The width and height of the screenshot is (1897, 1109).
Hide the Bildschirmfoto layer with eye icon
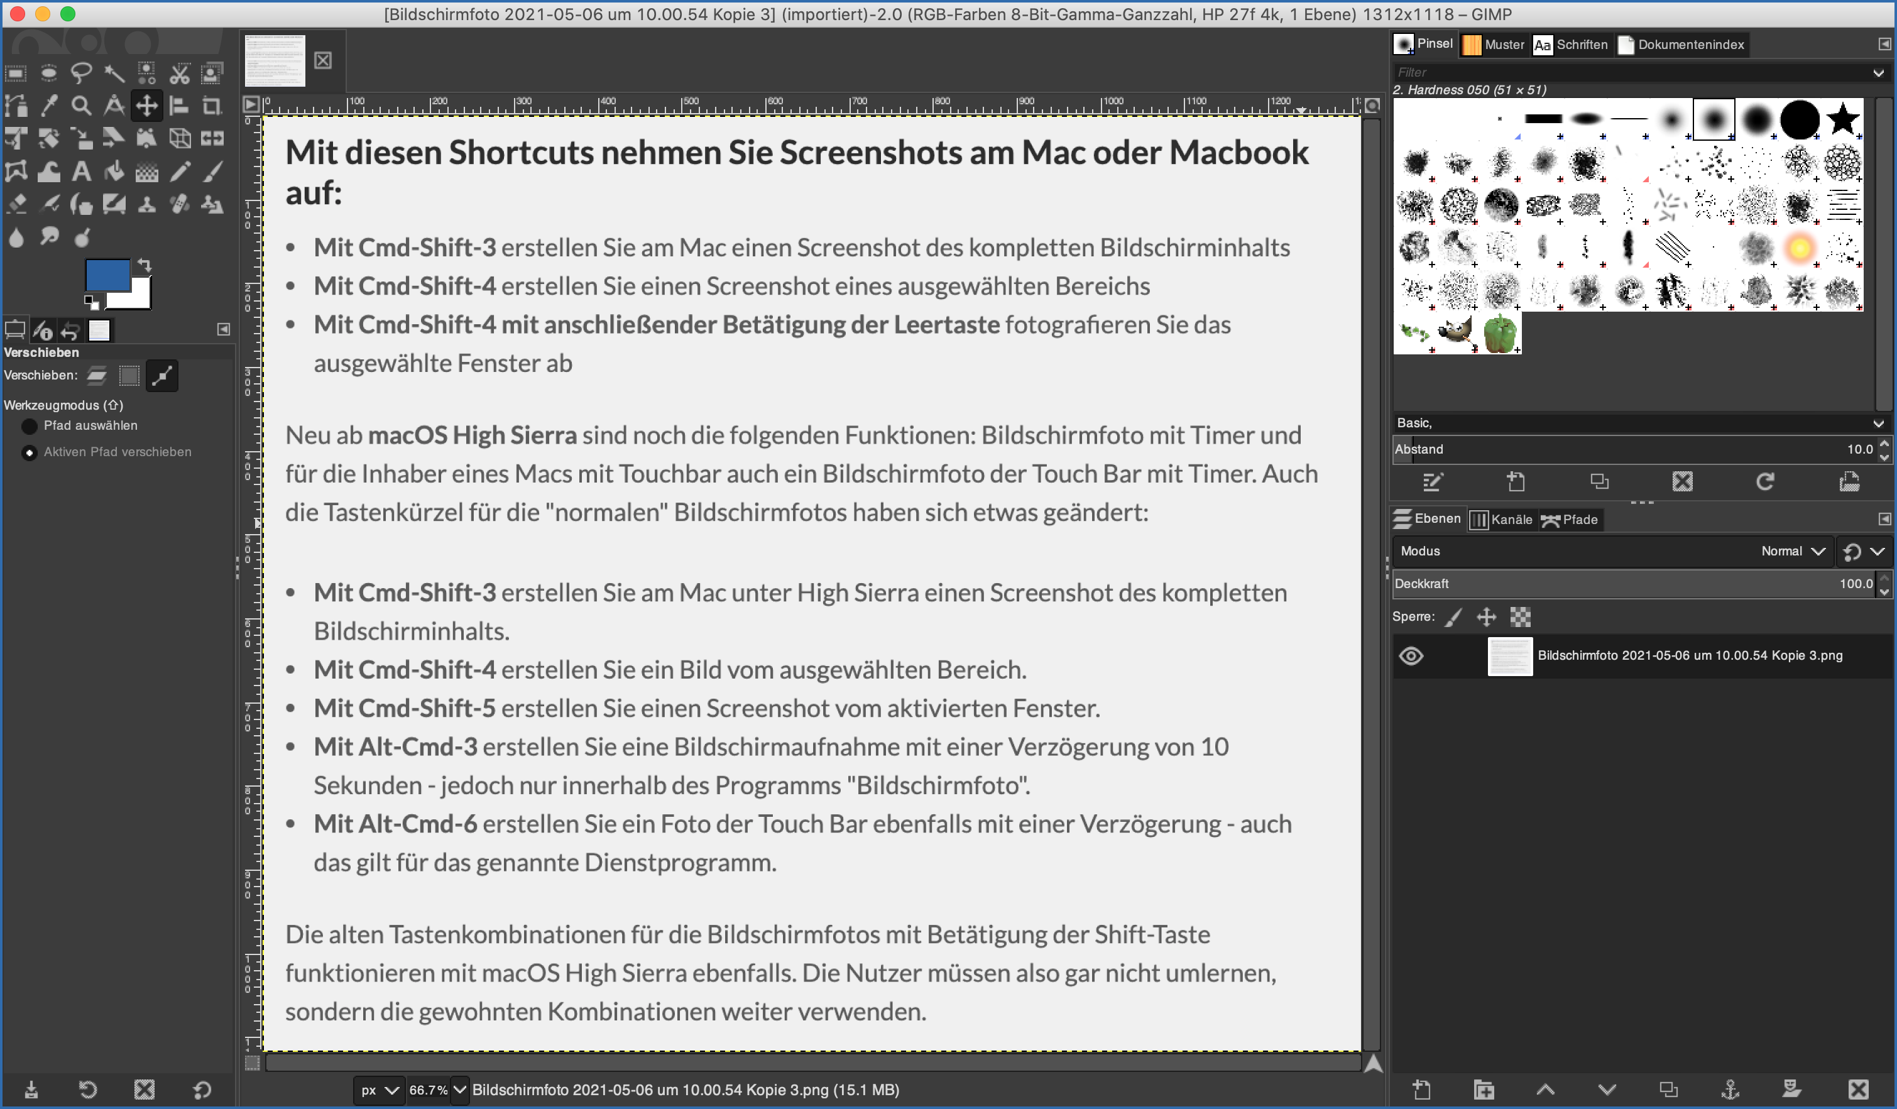tap(1411, 656)
